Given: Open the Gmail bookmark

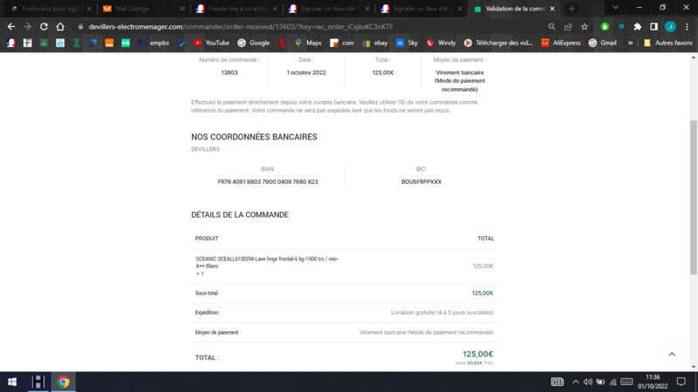Looking at the screenshot, I should pyautogui.click(x=603, y=43).
